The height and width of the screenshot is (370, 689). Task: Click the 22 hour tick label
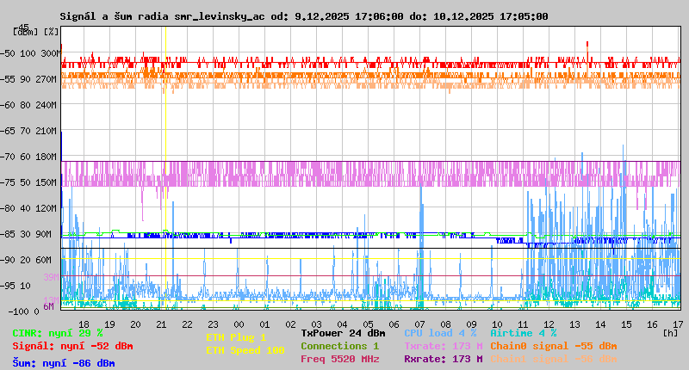187,324
